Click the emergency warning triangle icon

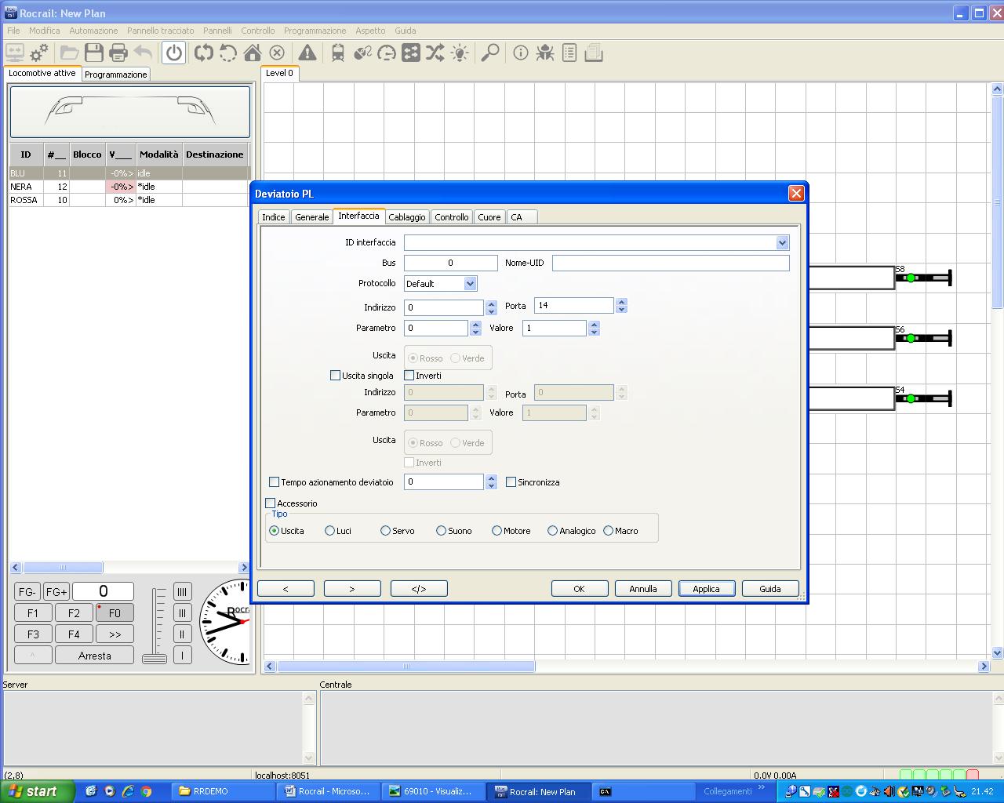(307, 53)
